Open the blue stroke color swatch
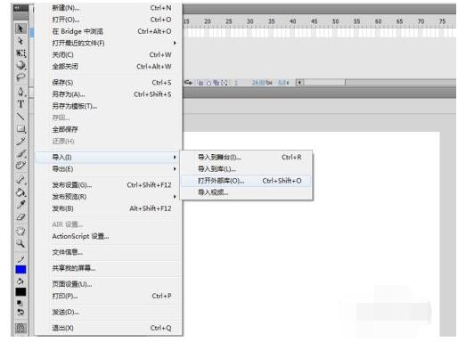Image resolution: width=458 pixels, height=342 pixels. point(20,270)
